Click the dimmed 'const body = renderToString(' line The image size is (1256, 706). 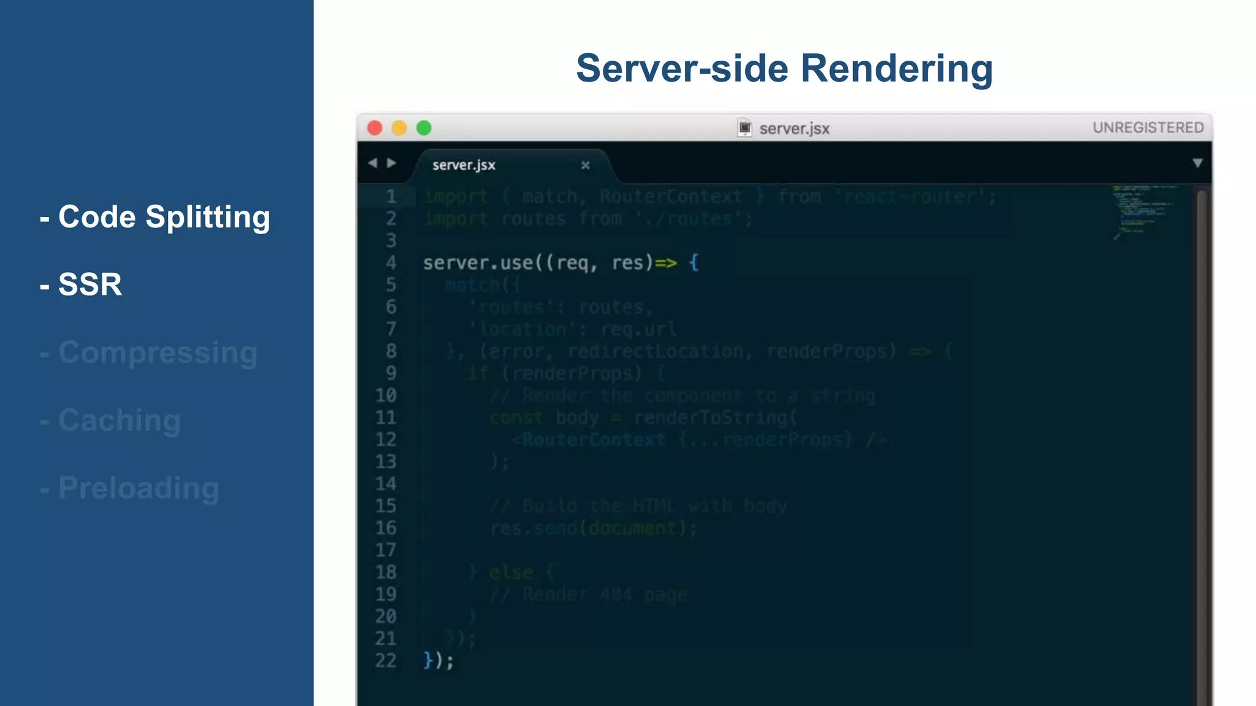(643, 418)
